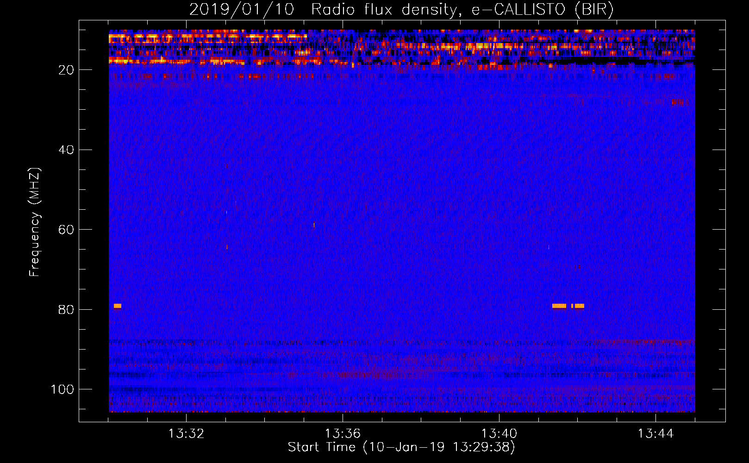The height and width of the screenshot is (463, 749).
Task: Click the 60 MHz frequency label
Action: click(x=66, y=230)
